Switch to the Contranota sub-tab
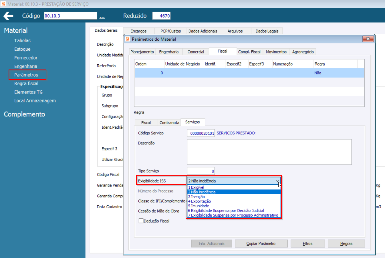 coord(169,122)
